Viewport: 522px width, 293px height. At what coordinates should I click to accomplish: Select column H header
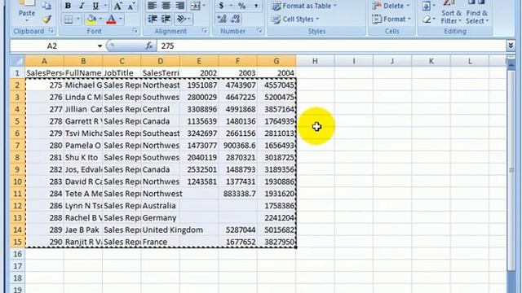click(x=315, y=61)
